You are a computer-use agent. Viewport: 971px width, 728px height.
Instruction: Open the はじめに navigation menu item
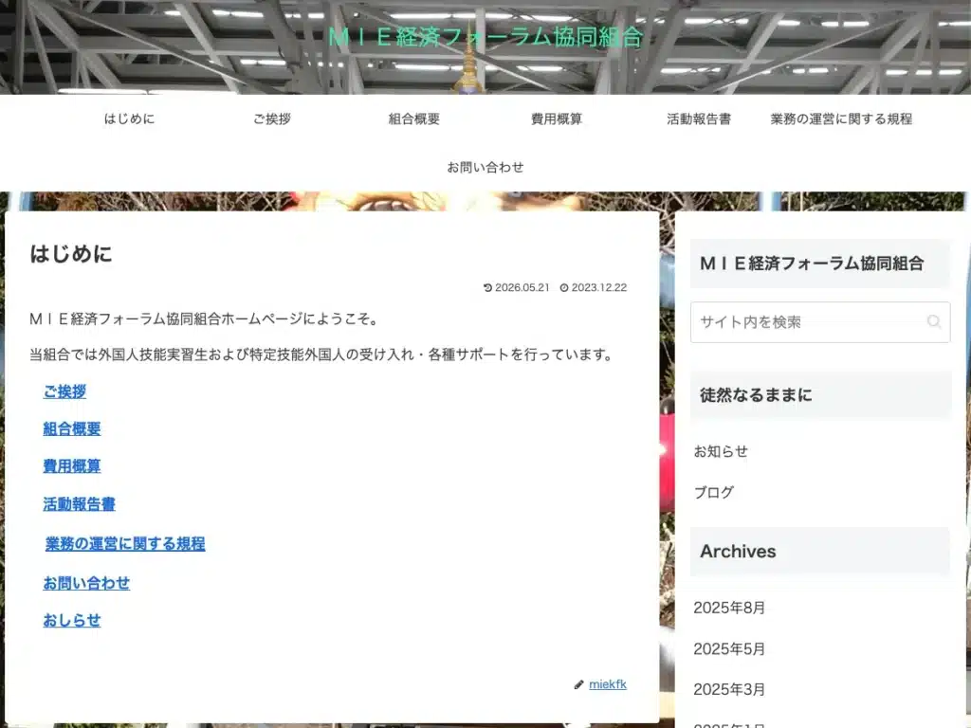tap(129, 118)
